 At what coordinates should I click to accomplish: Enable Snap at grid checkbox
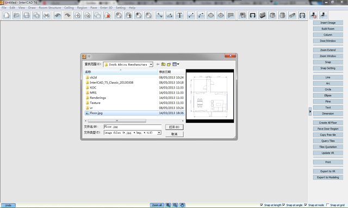click(x=327, y=205)
